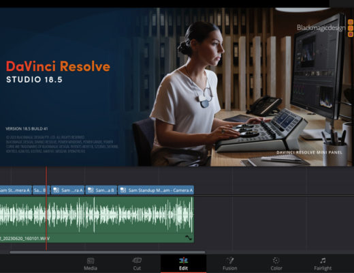Open the Media page
The height and width of the screenshot is (273, 354).
tap(91, 264)
